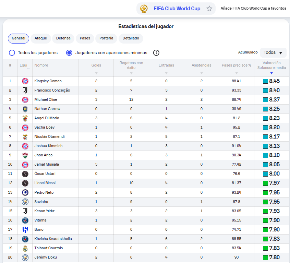Sort by Pases precisos % arrow
The width and height of the screenshot is (290, 263).
pyautogui.click(x=237, y=73)
